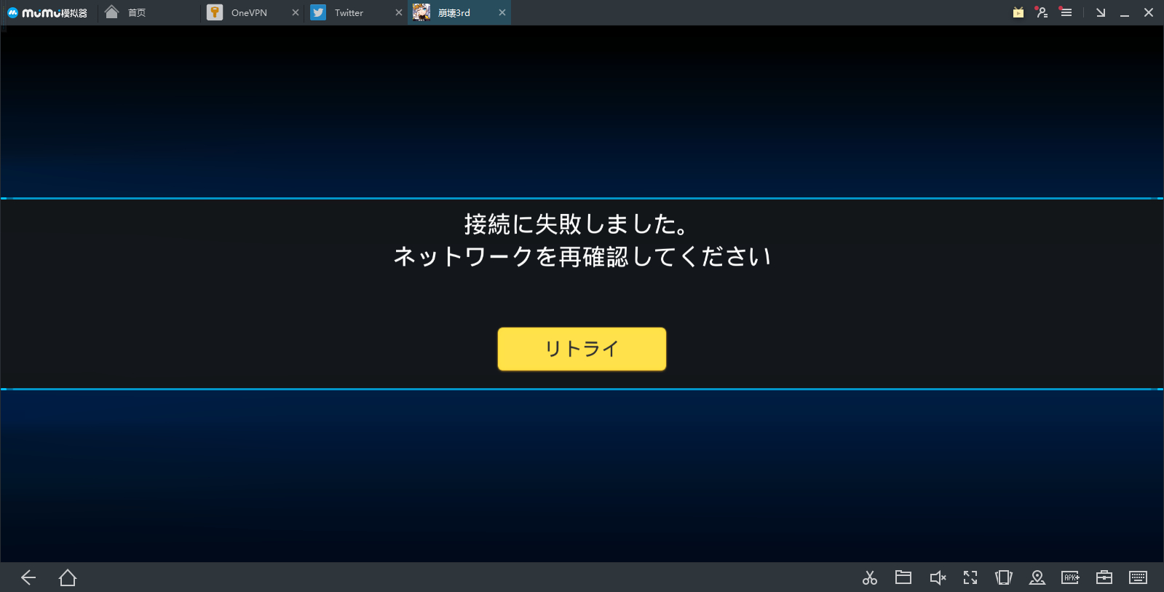Open the toolbox icon
Screen dimensions: 1164x592
click(x=1104, y=577)
